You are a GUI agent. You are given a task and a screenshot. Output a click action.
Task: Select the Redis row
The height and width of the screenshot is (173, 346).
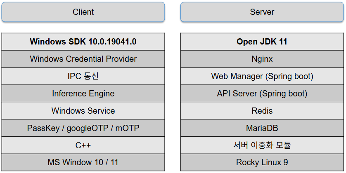pos(262,111)
